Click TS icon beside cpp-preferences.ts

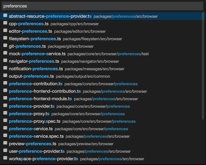[x=5, y=23]
